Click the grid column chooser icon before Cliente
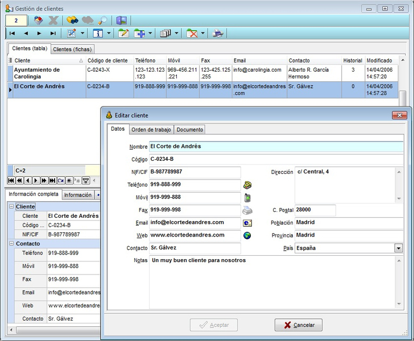Image resolution: width=414 pixels, height=341 pixels. (10, 60)
